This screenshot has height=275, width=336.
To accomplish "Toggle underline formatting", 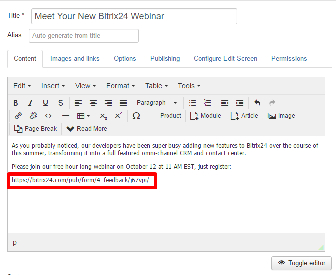I will tap(45, 103).
